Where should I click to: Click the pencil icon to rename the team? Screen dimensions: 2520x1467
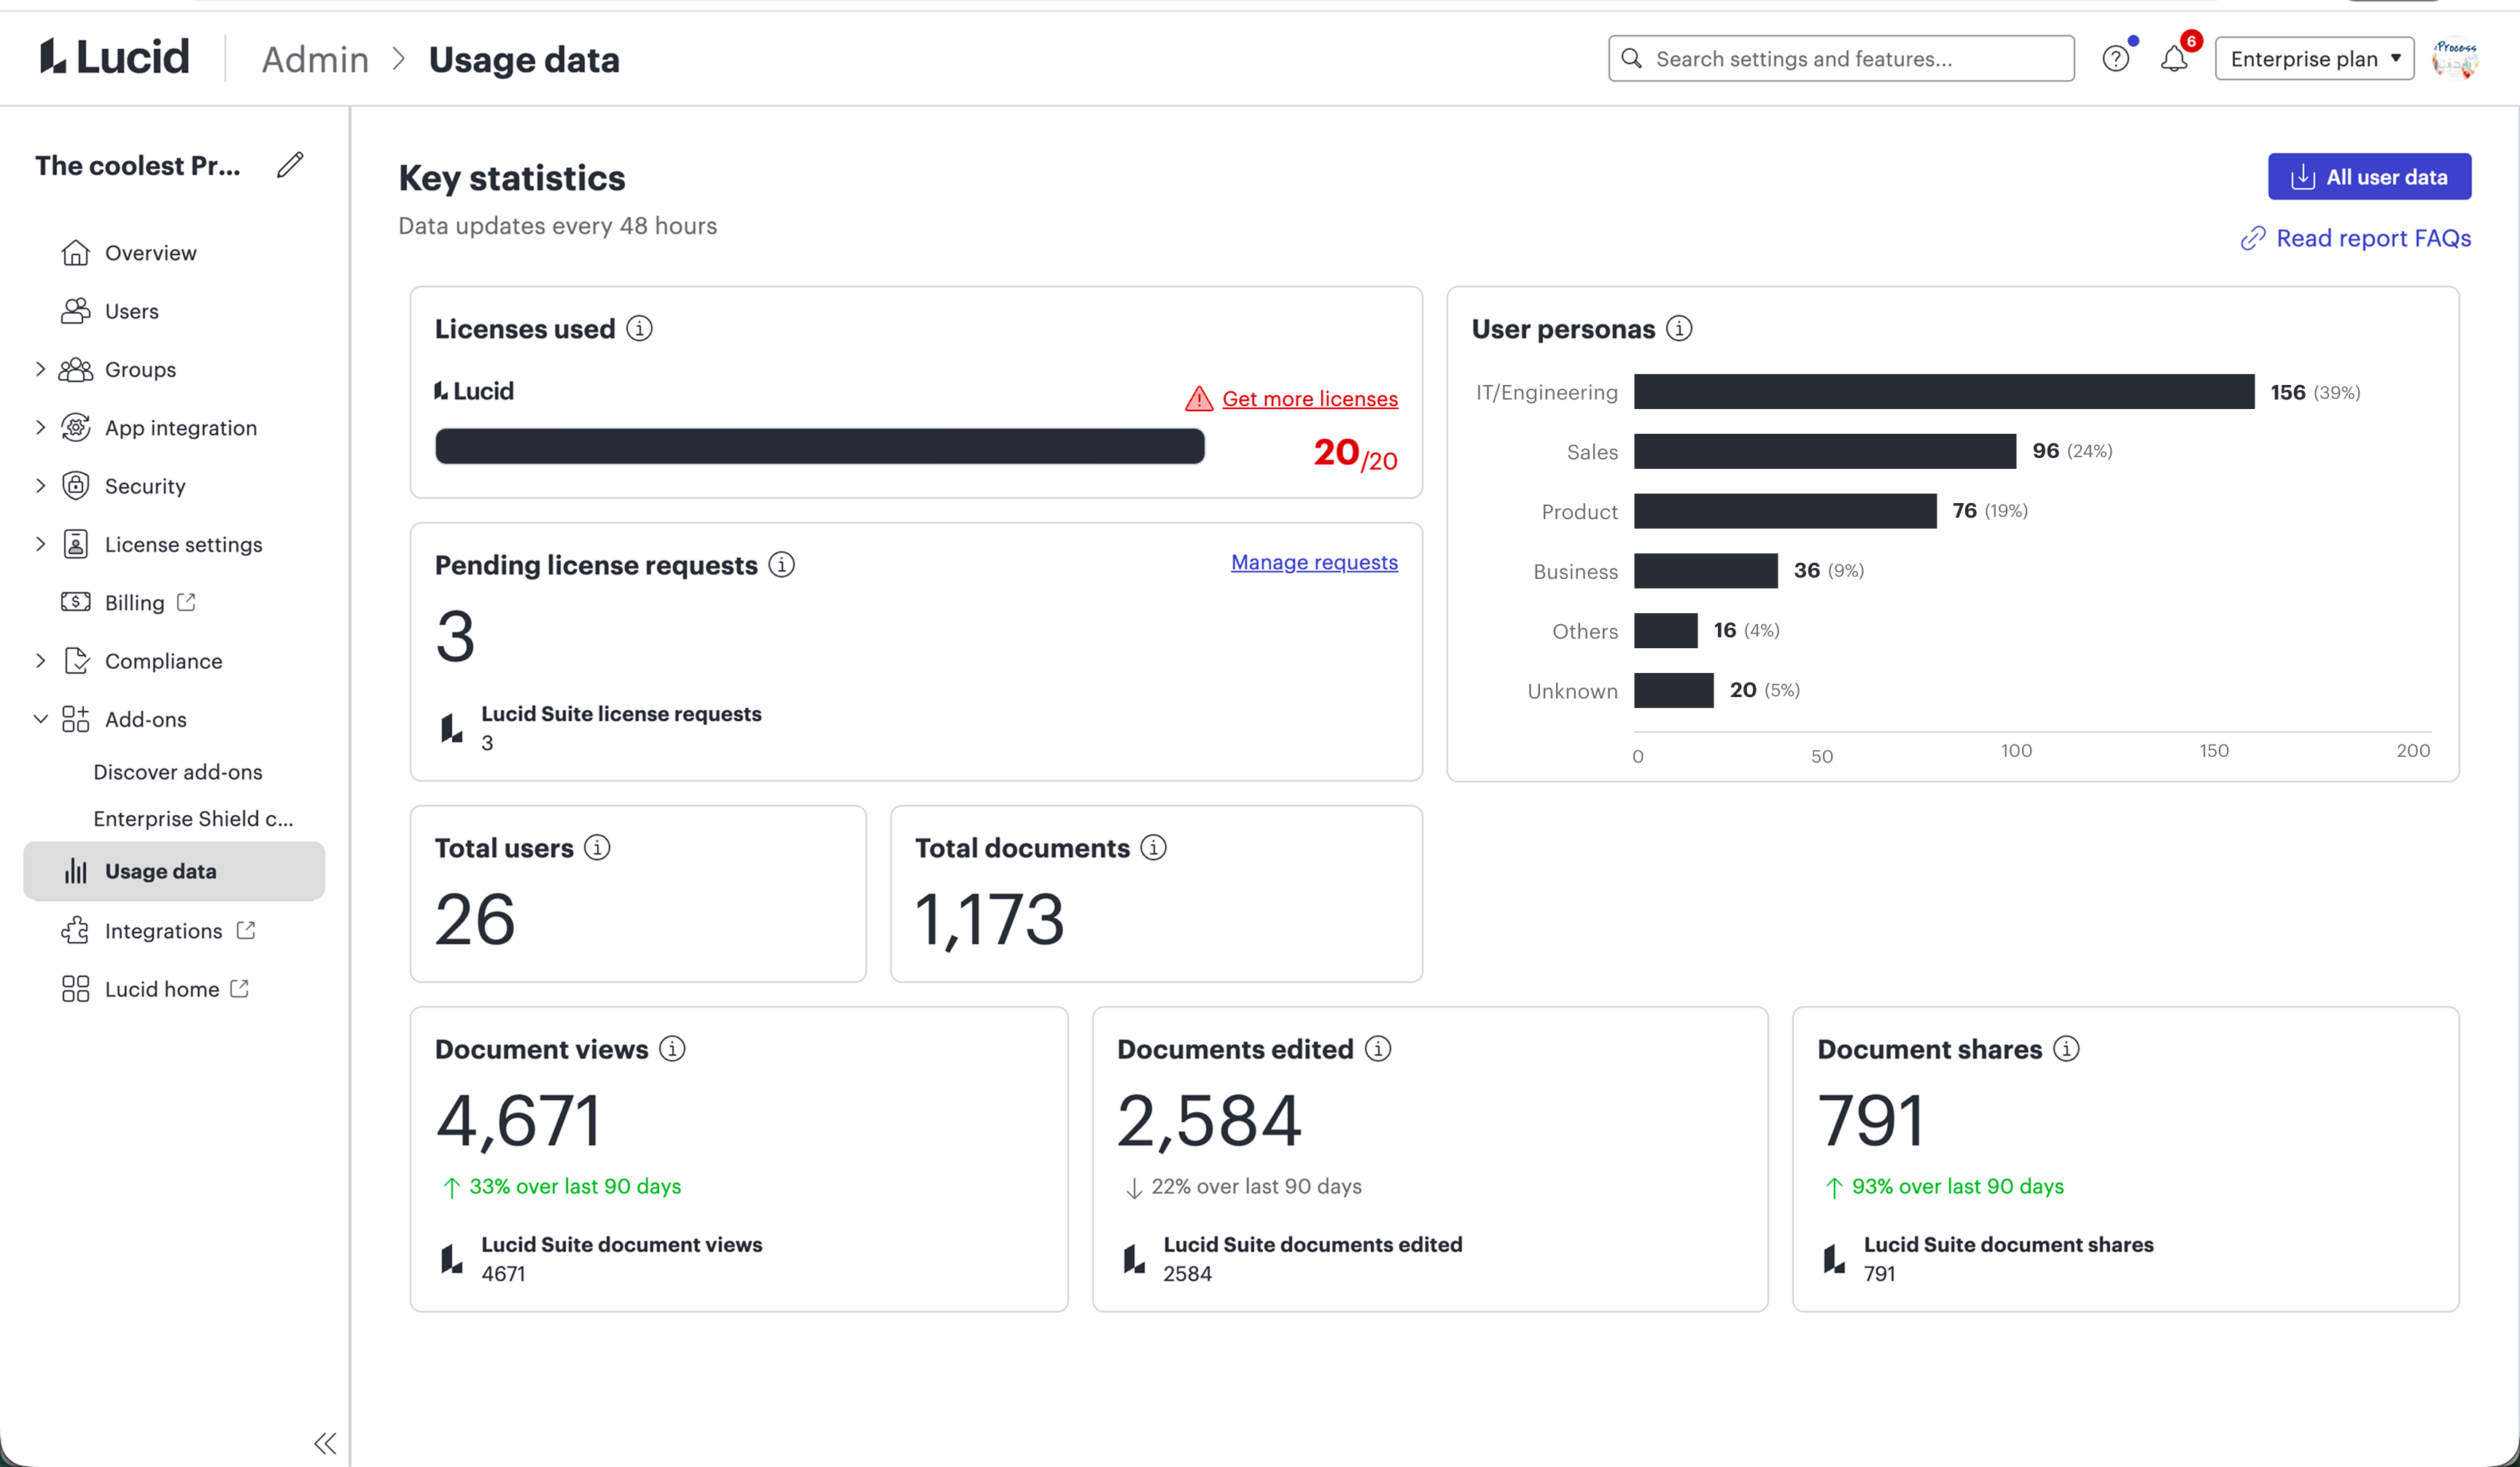pyautogui.click(x=289, y=164)
